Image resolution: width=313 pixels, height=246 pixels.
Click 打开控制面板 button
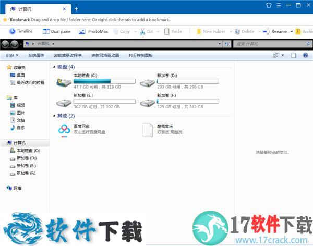coord(141,55)
